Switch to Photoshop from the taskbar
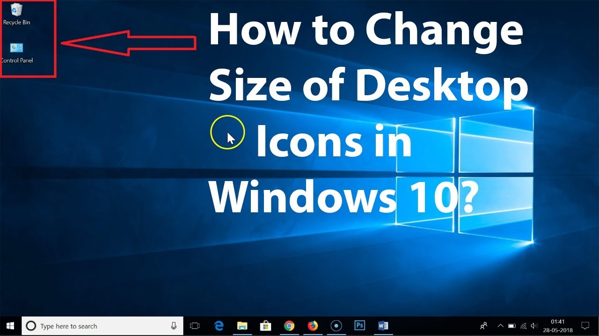Image resolution: width=599 pixels, height=336 pixels. click(x=359, y=326)
